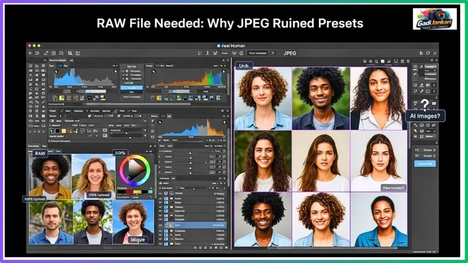
Task: Select JPEG photo of smiling woman on dark green background
Action: tap(263, 161)
